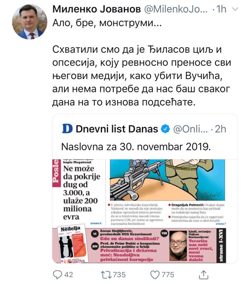Image resolution: width=250 pixels, height=283 pixels.
Task: Click the 2h quoted tweet timestamp
Action: (221, 129)
